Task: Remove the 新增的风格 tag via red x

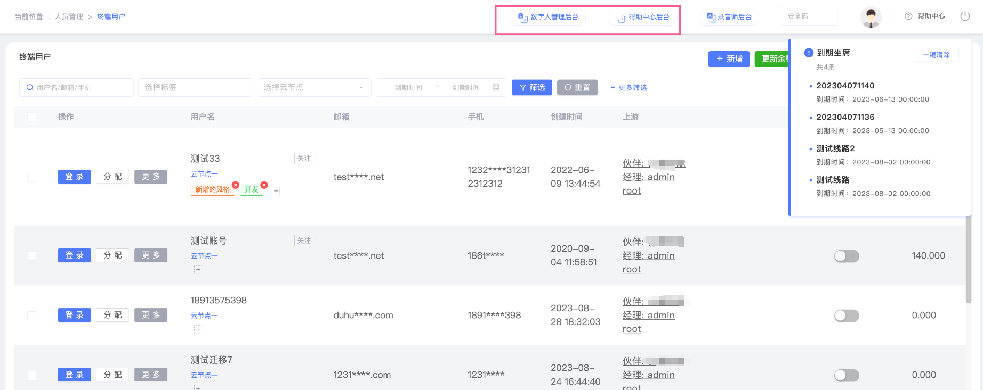Action: click(235, 185)
